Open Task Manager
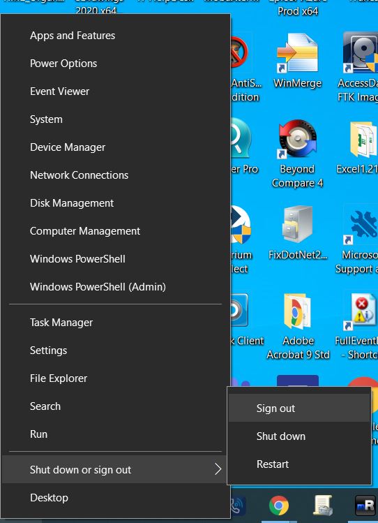The width and height of the screenshot is (378, 523). [115, 323]
